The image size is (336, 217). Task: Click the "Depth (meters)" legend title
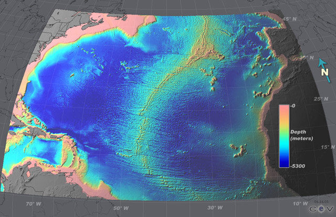pos(302,135)
